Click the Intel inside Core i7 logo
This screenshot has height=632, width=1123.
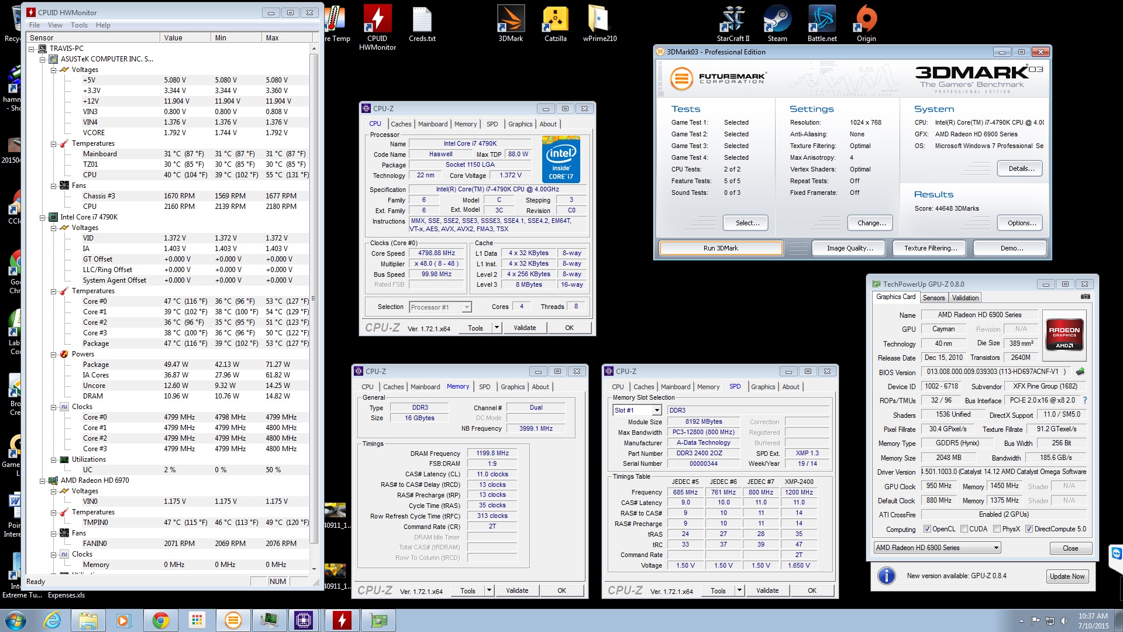click(560, 159)
